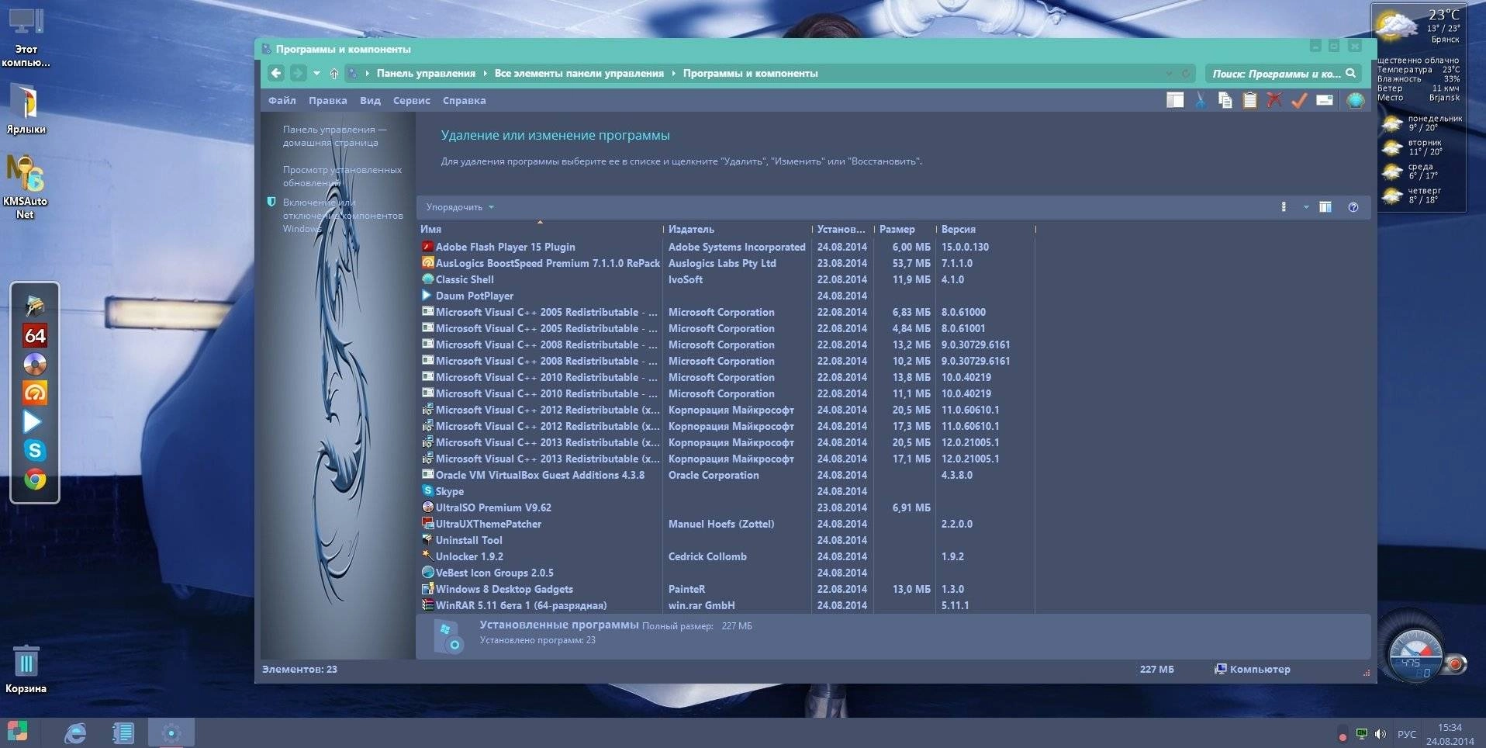1486x748 pixels.
Task: Open the disc icon in the desktop dock
Action: coord(35,364)
